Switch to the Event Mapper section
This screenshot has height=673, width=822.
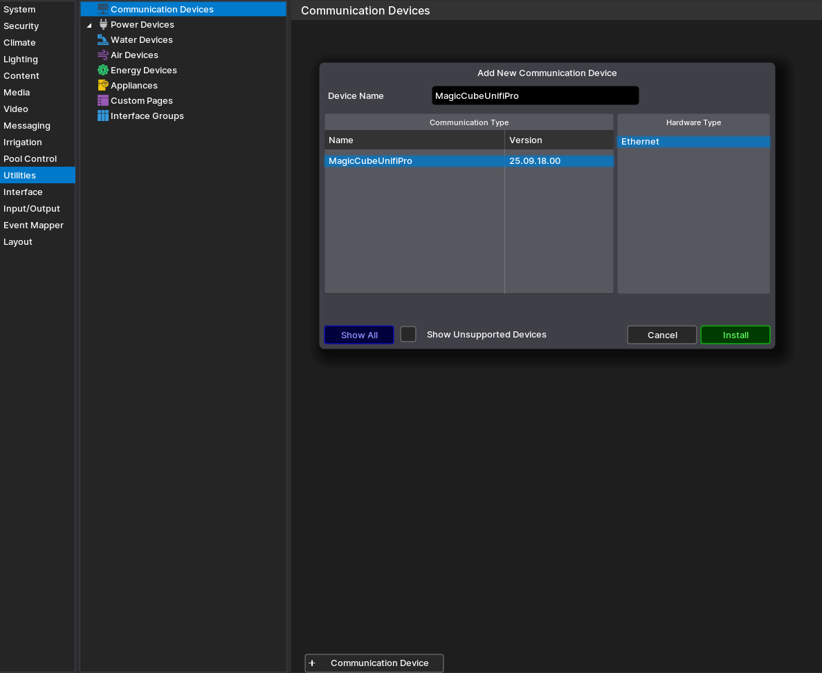pos(33,225)
